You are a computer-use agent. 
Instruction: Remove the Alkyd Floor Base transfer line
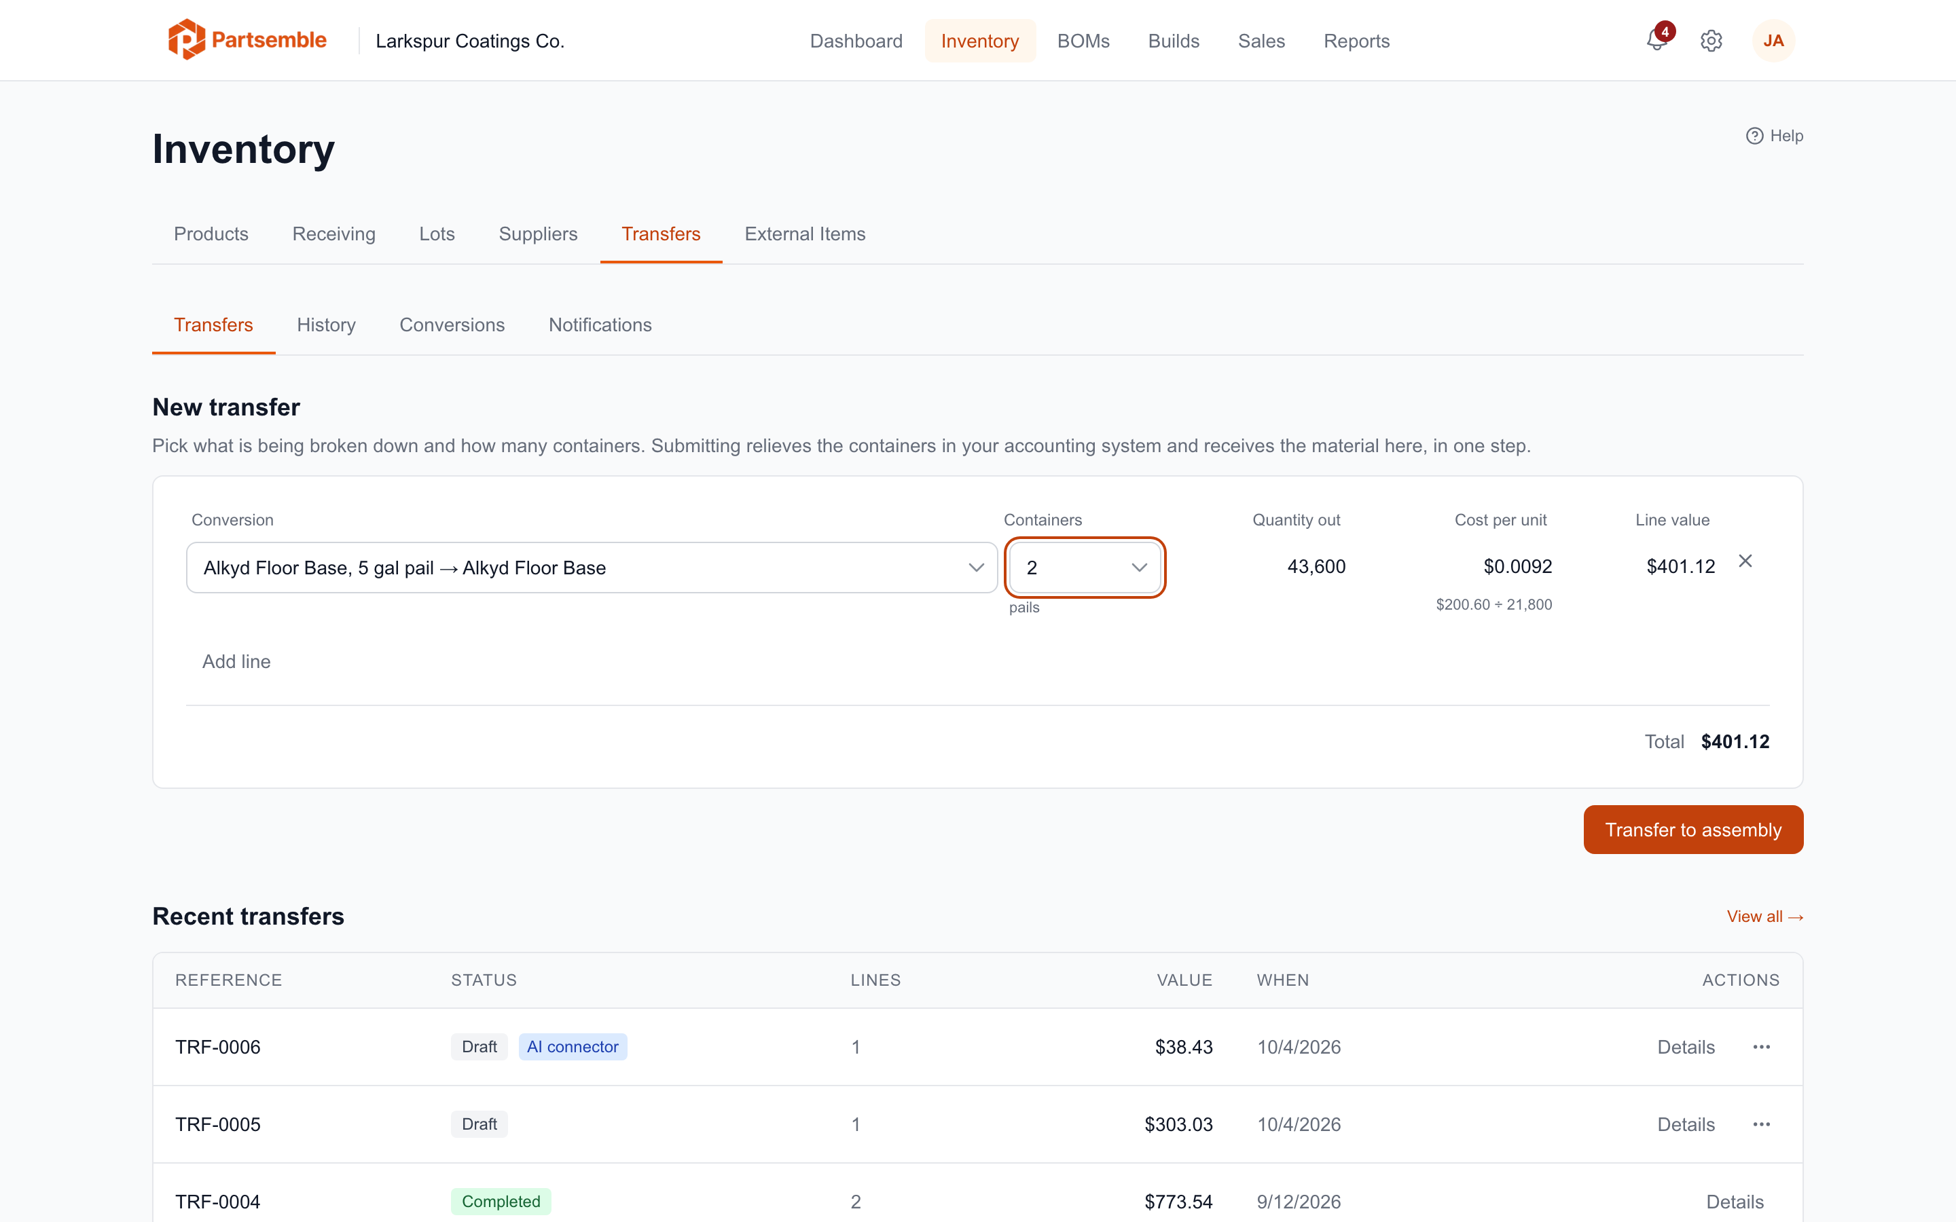click(1746, 561)
